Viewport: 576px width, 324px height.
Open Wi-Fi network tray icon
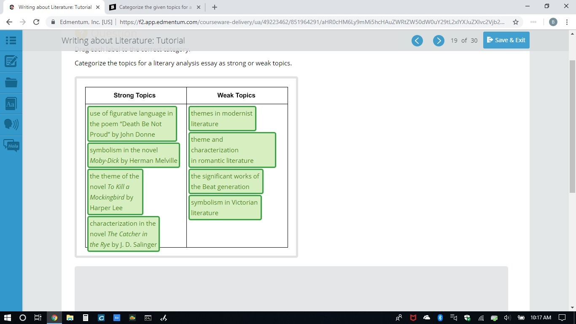[x=481, y=318]
